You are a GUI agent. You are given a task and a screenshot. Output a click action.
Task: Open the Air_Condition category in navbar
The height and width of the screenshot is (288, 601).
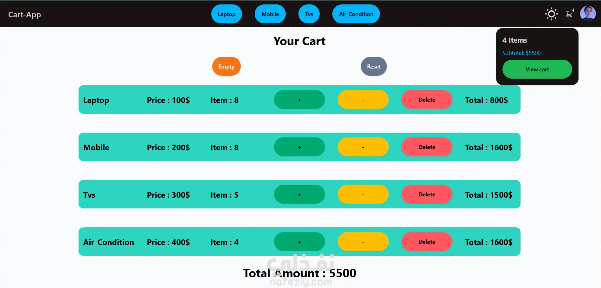coord(356,14)
